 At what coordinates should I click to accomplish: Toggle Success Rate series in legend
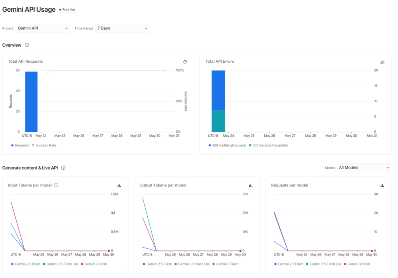pos(44,146)
